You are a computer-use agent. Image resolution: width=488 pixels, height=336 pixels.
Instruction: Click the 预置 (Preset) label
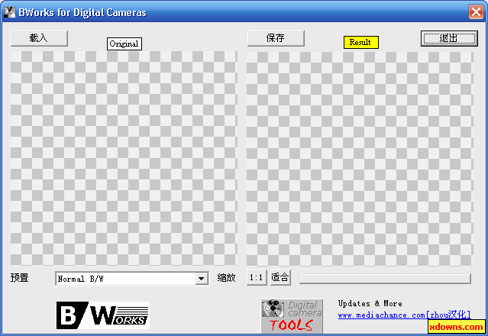point(20,277)
